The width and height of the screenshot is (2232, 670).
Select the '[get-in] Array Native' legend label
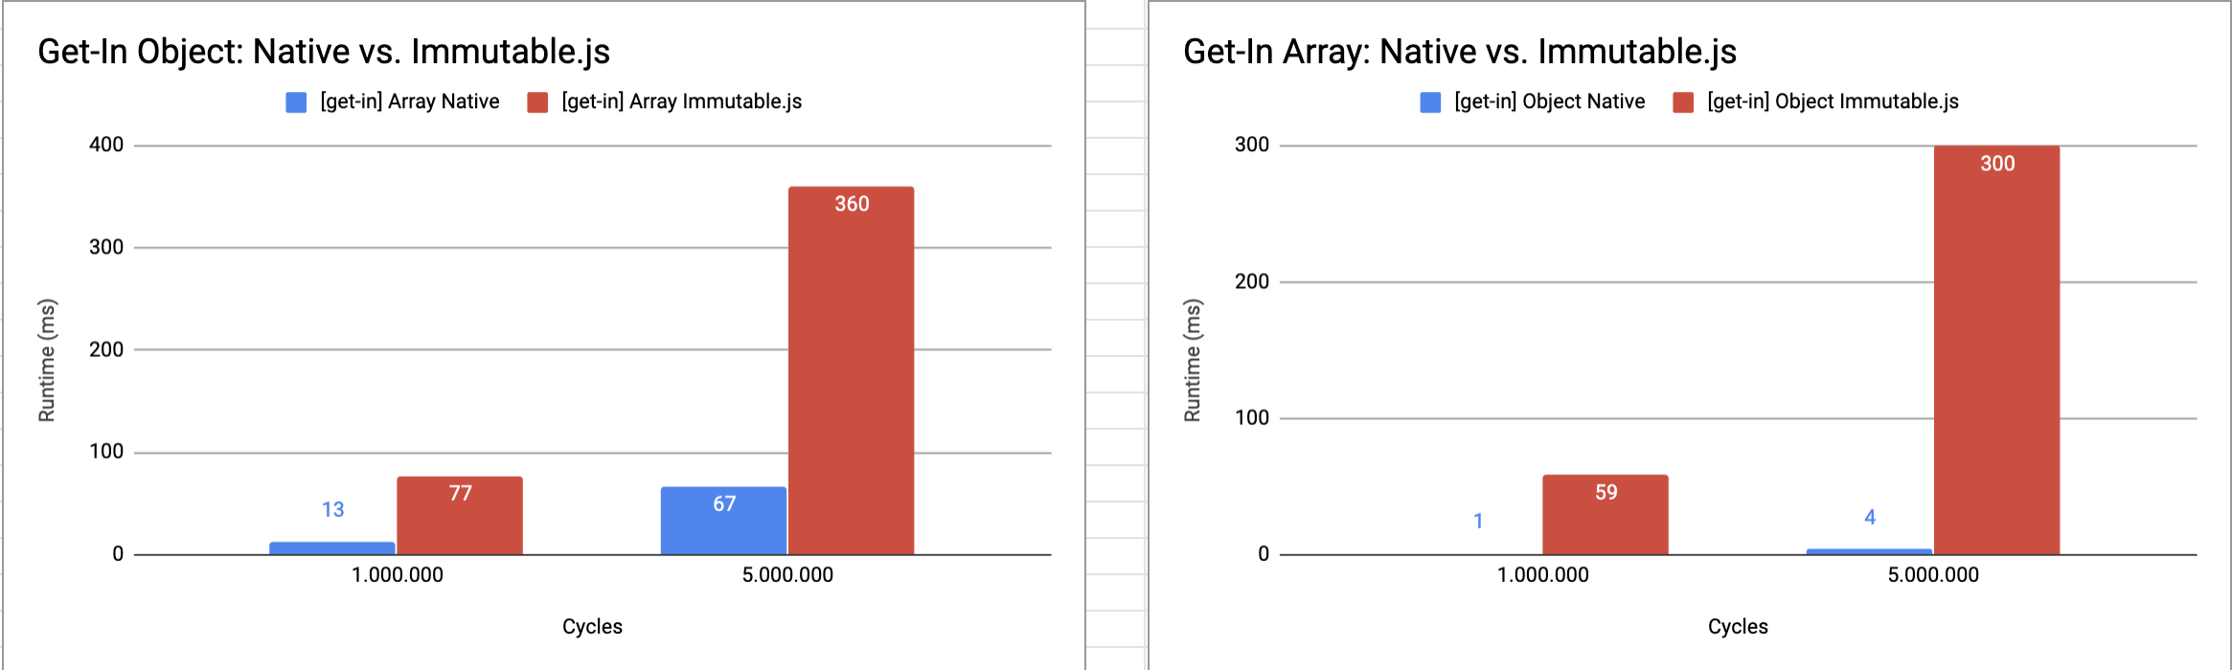(x=410, y=101)
